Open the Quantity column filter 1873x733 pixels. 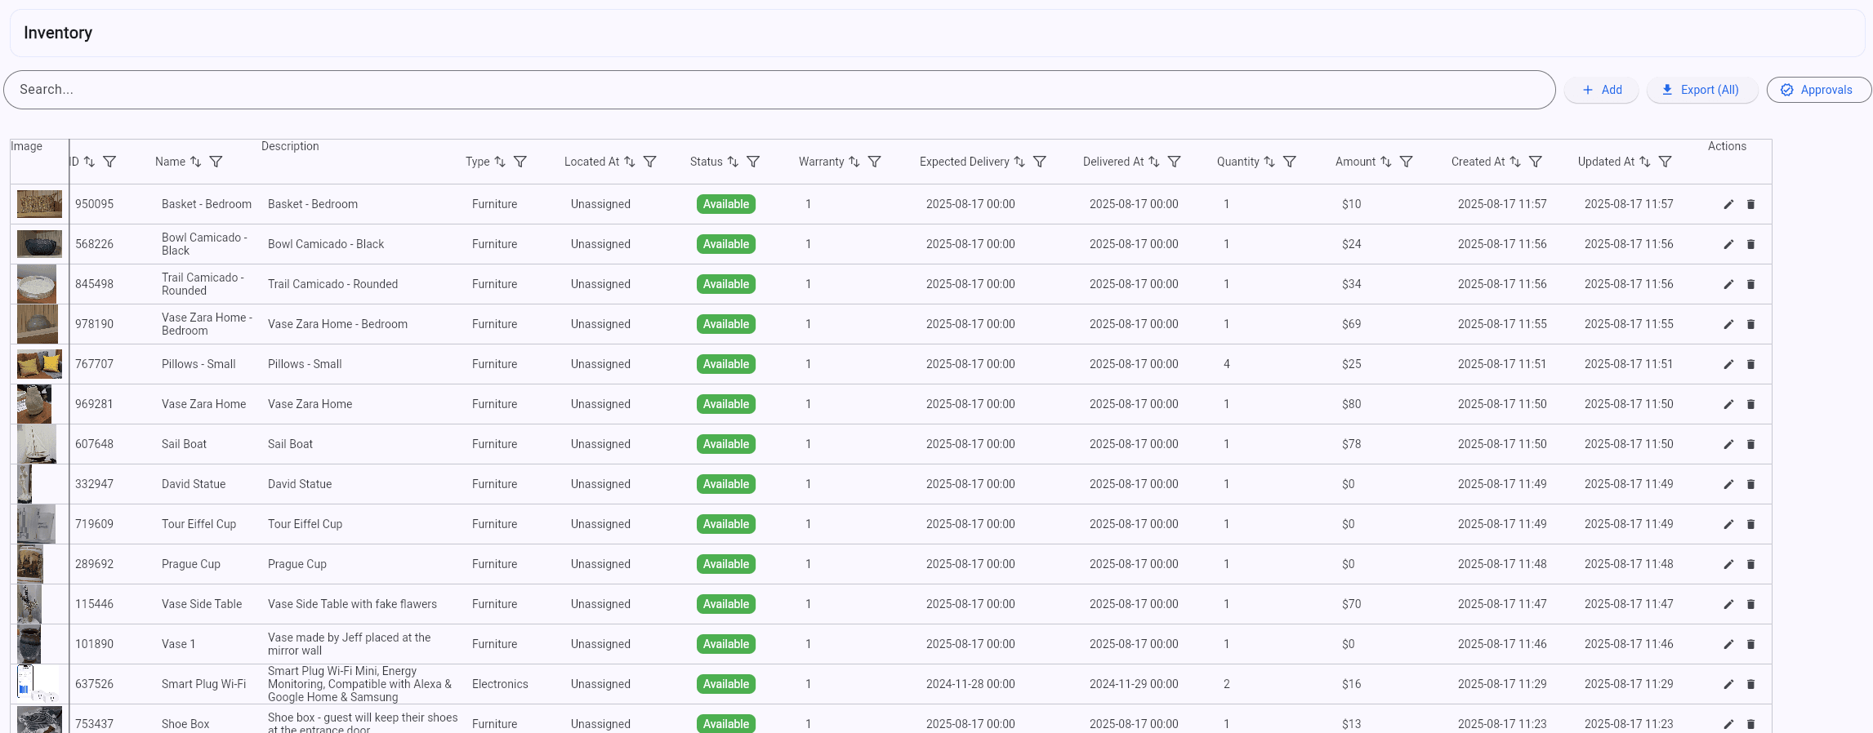1290,162
